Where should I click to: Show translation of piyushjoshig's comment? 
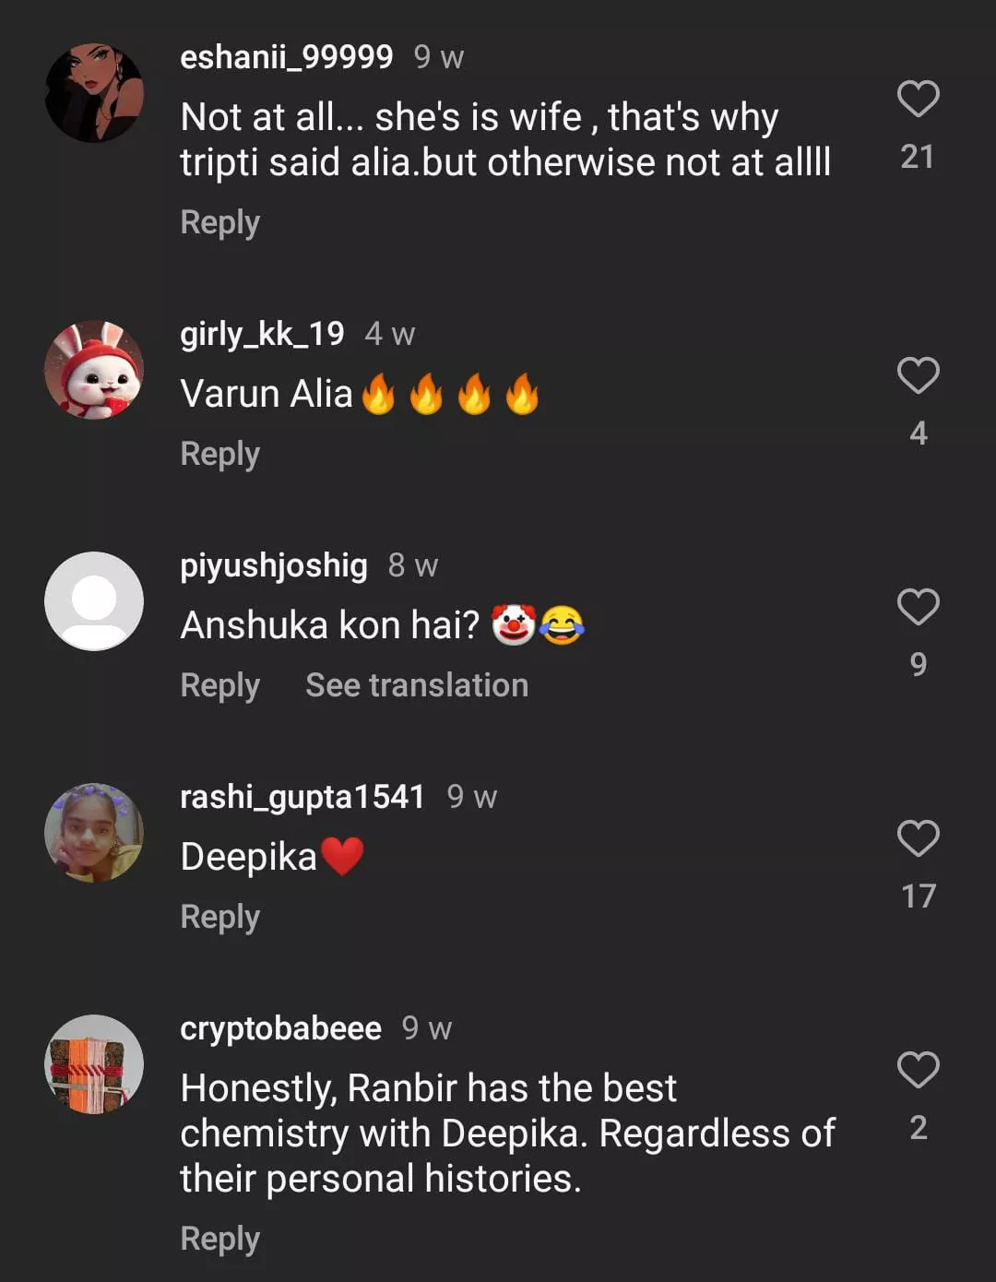417,685
